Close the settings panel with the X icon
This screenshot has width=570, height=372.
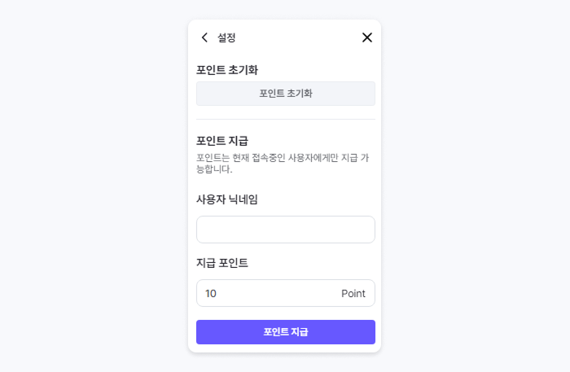366,37
